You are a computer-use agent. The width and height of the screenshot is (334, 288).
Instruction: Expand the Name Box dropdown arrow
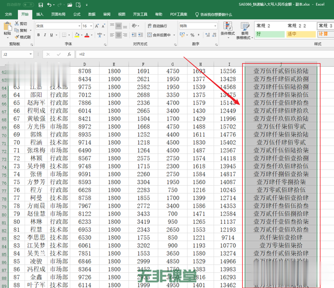pos(31,54)
